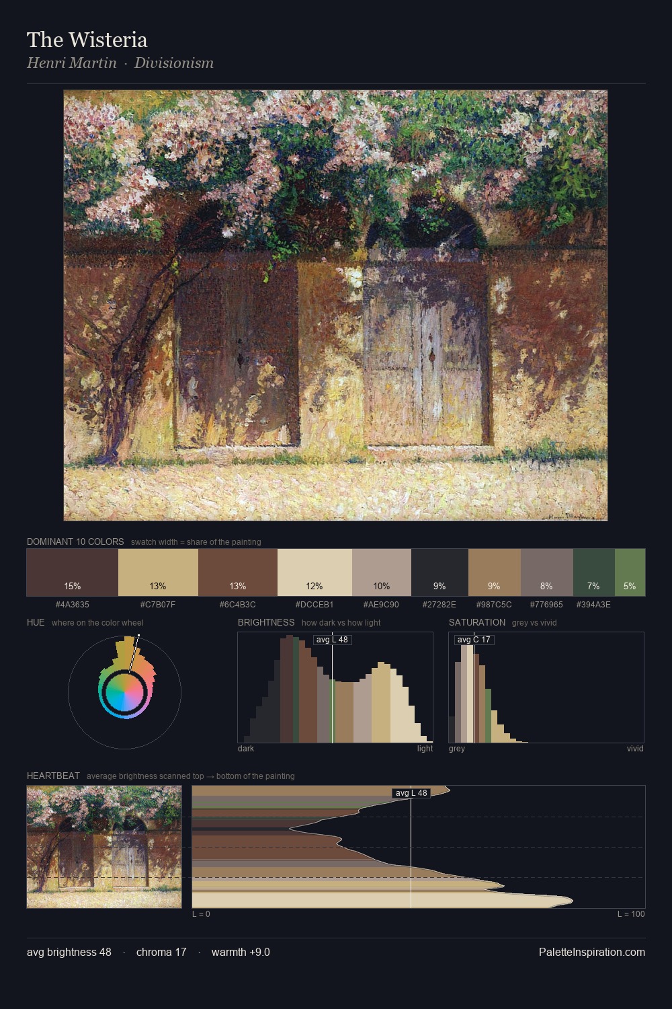Click the title 'The Wisteria'
Image resolution: width=672 pixels, height=1009 pixels.
[87, 40]
